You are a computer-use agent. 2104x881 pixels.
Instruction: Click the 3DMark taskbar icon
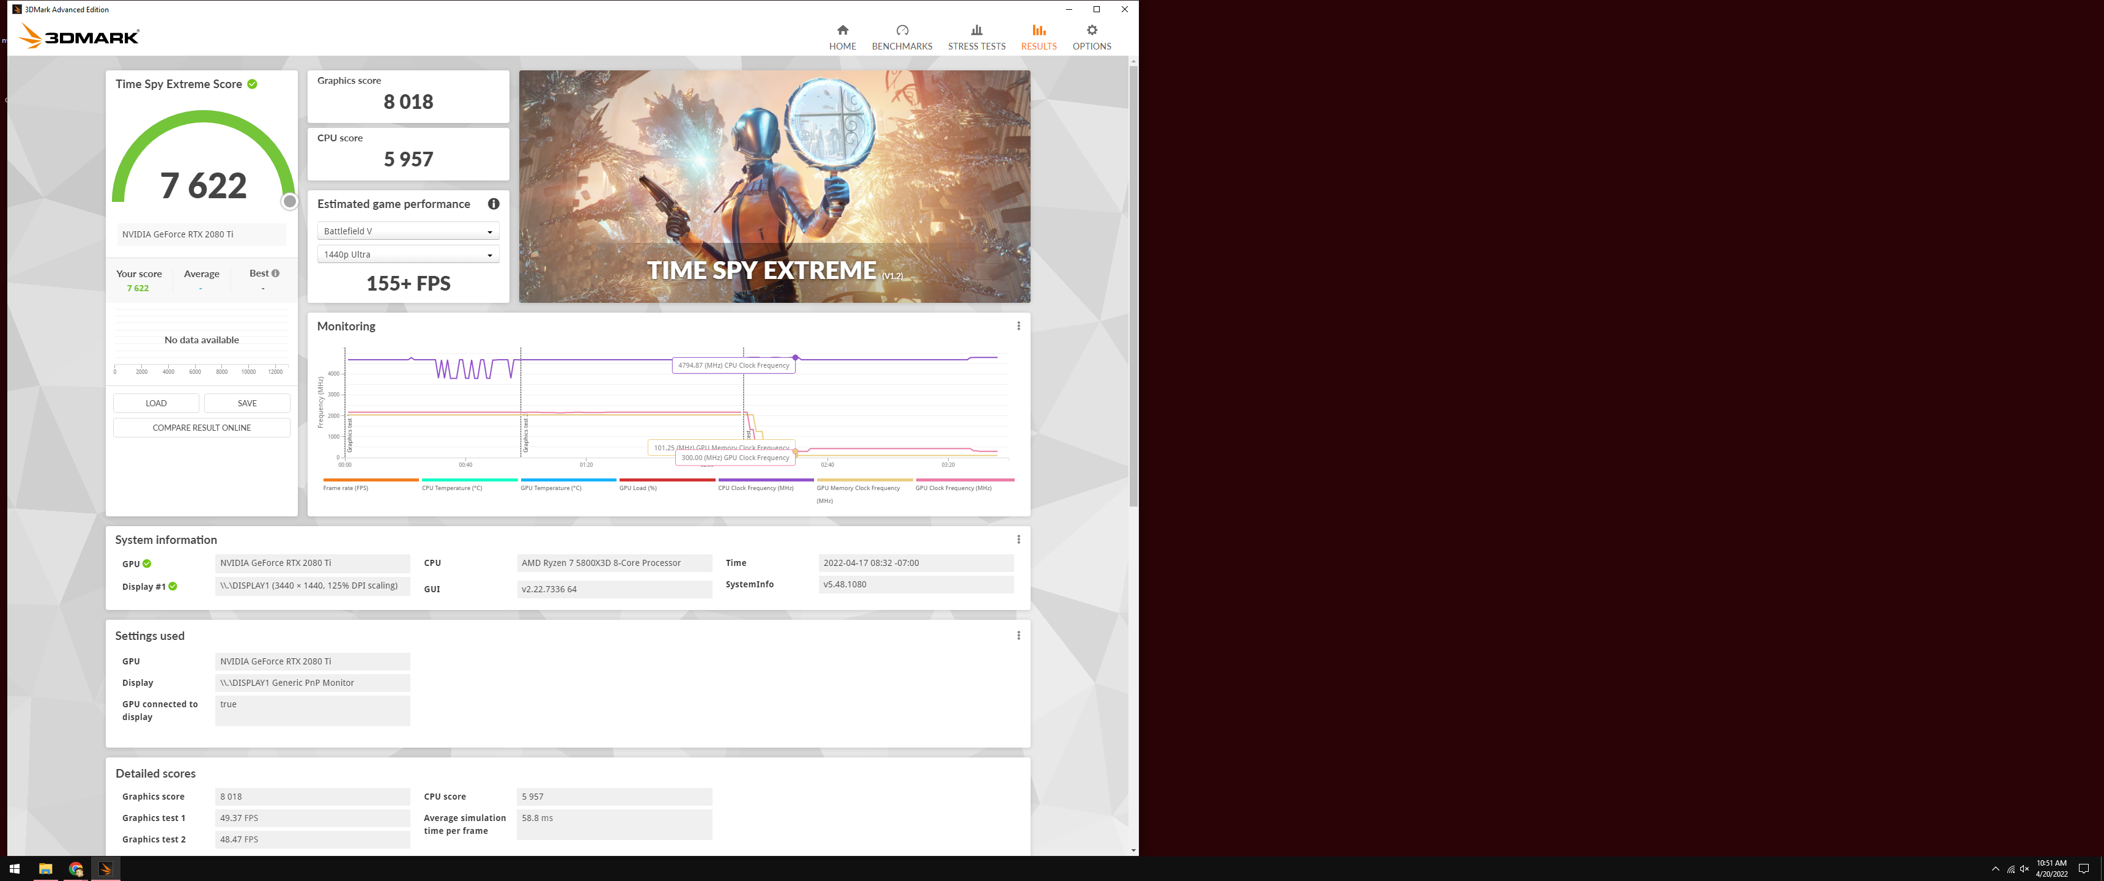105,869
